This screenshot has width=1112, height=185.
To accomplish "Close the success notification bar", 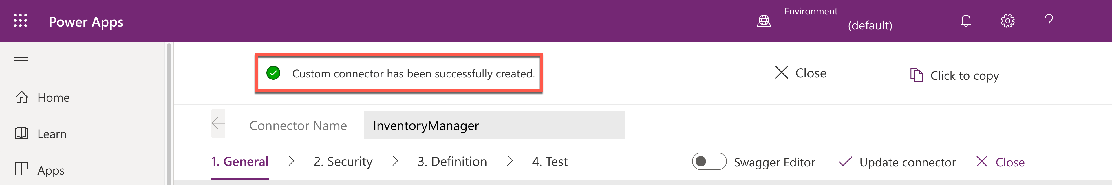I will (800, 73).
